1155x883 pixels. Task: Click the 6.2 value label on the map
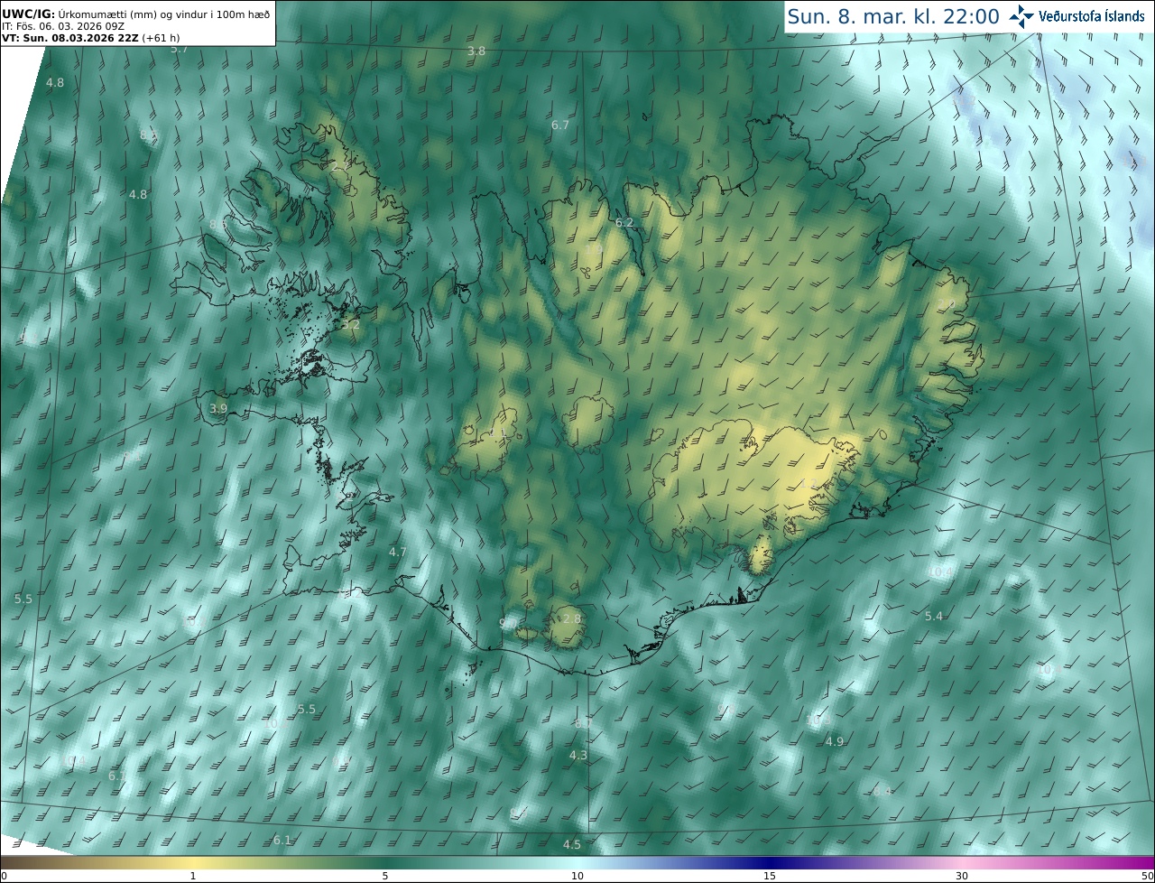(x=624, y=222)
